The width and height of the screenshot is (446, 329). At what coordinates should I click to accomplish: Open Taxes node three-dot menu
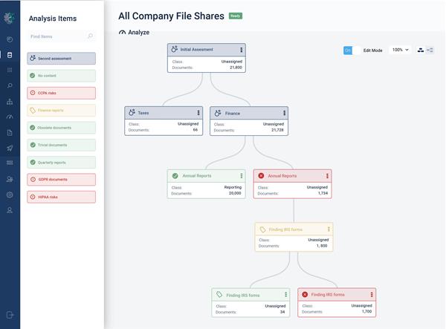[198, 113]
